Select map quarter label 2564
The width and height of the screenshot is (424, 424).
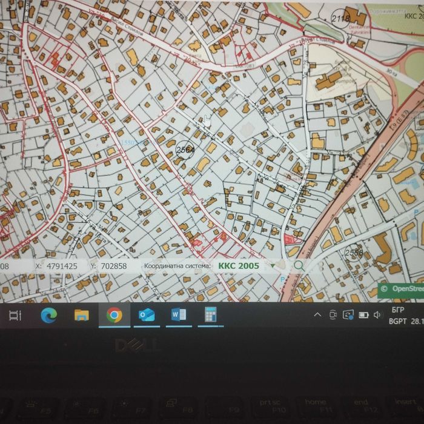(185, 150)
